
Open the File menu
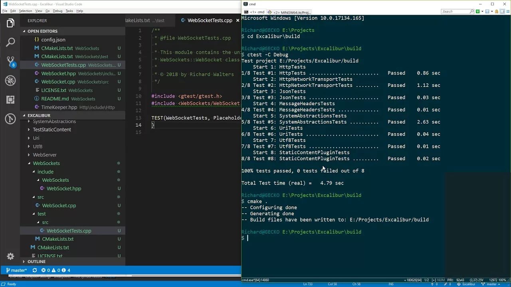[5, 11]
